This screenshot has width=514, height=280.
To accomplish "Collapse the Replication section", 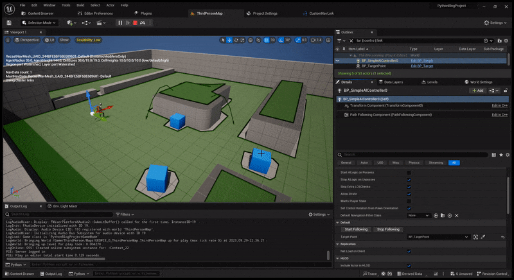I will point(338,244).
